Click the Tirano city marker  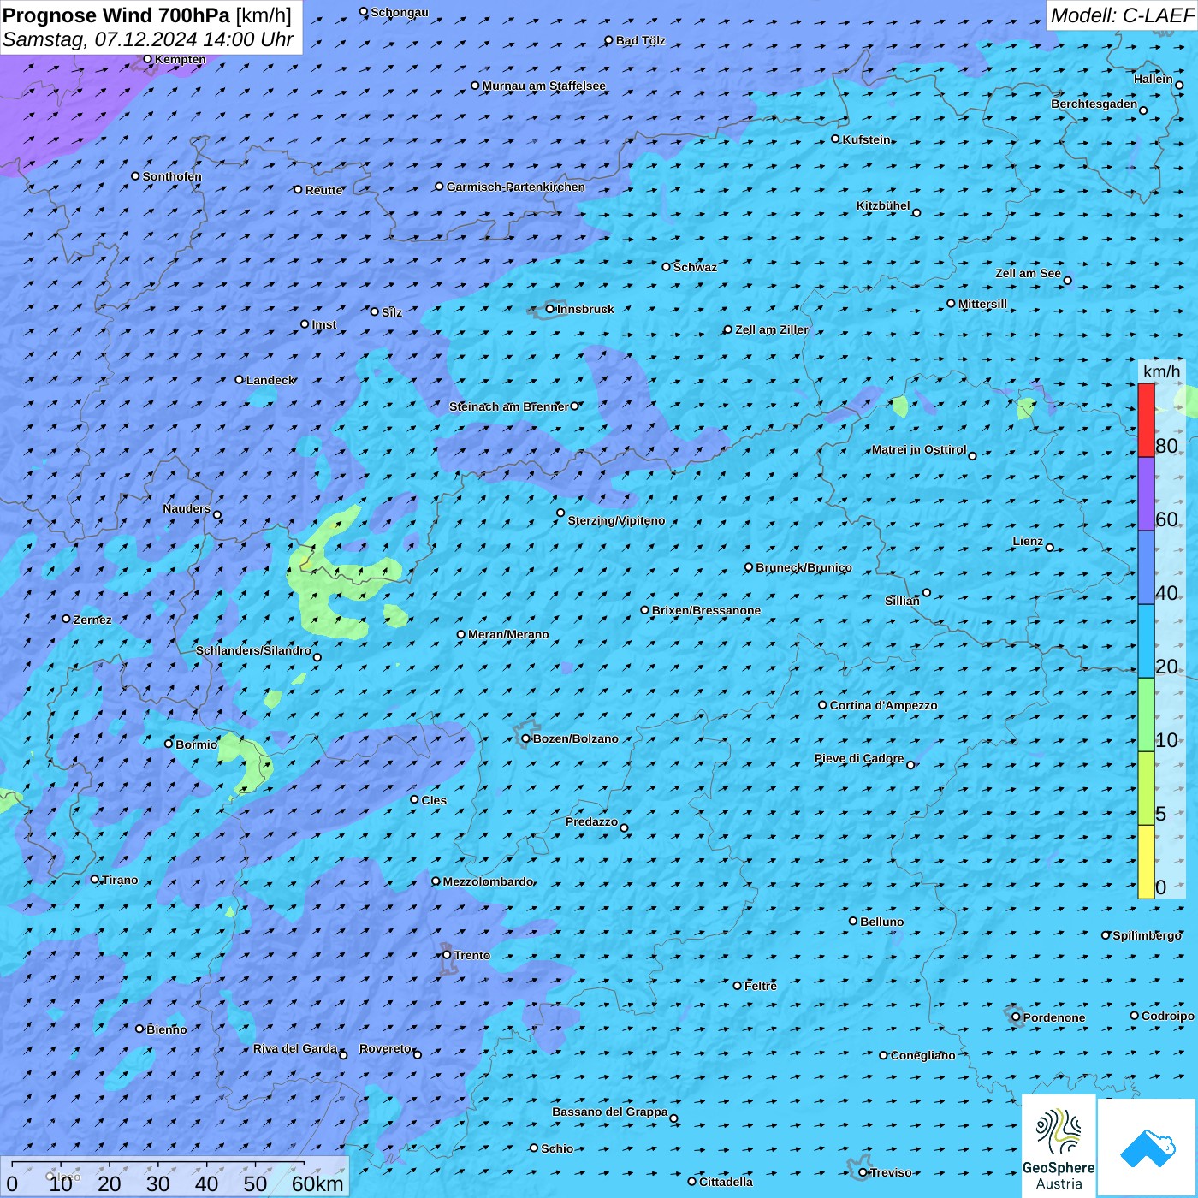(x=95, y=879)
